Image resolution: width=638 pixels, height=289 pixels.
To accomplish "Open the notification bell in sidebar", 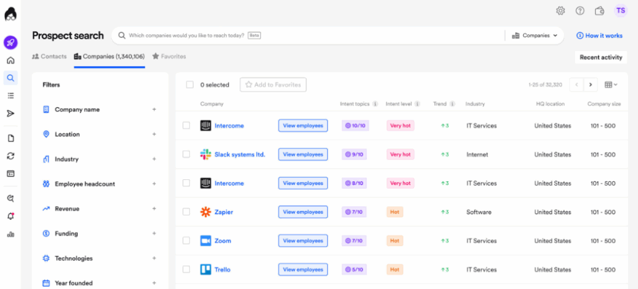I will click(11, 216).
